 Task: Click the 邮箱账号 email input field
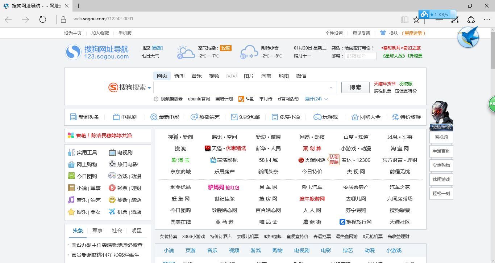pos(360,56)
